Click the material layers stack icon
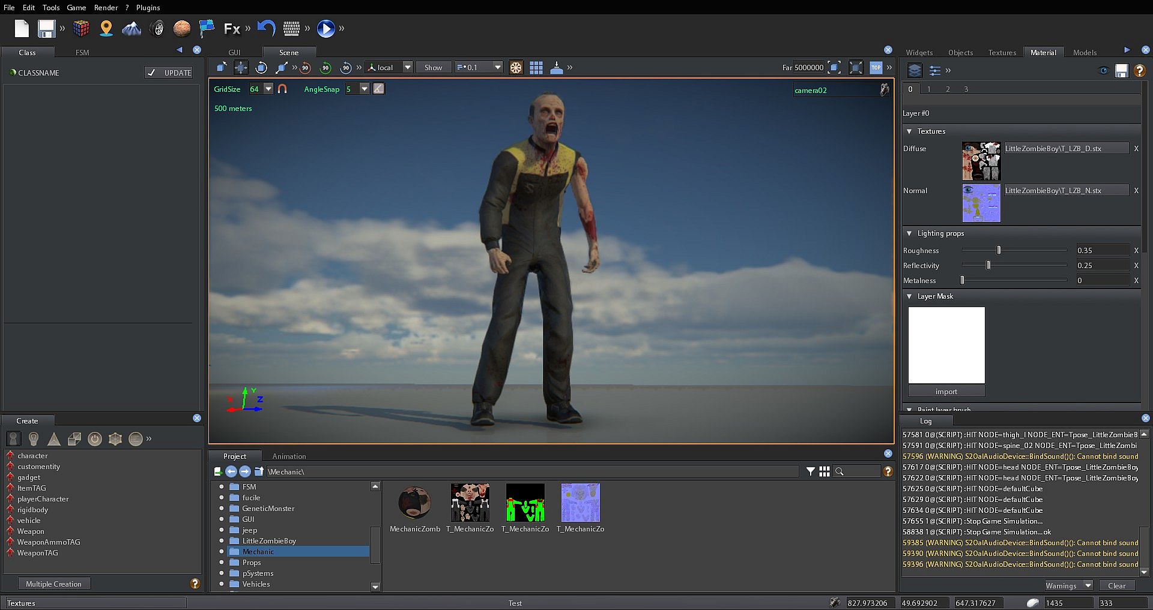The image size is (1153, 610). click(x=915, y=71)
